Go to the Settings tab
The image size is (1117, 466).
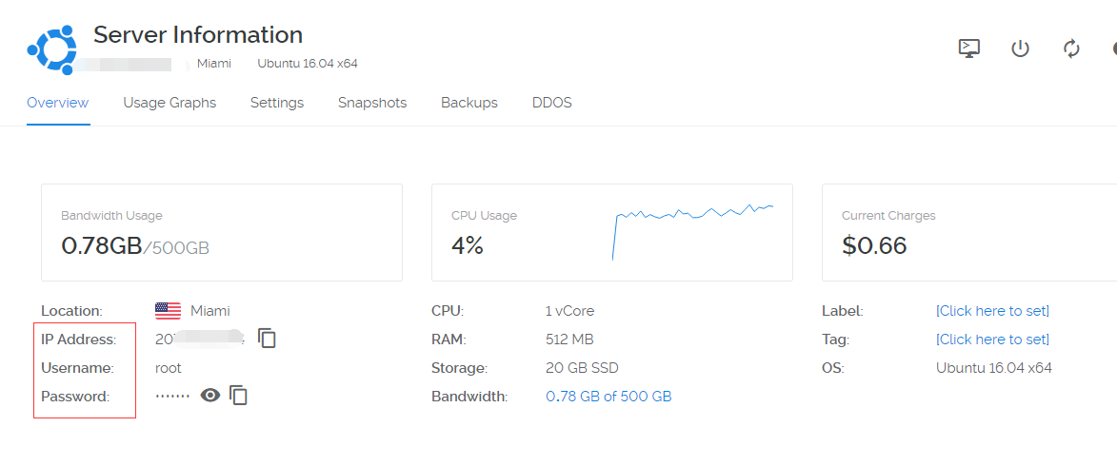click(277, 103)
